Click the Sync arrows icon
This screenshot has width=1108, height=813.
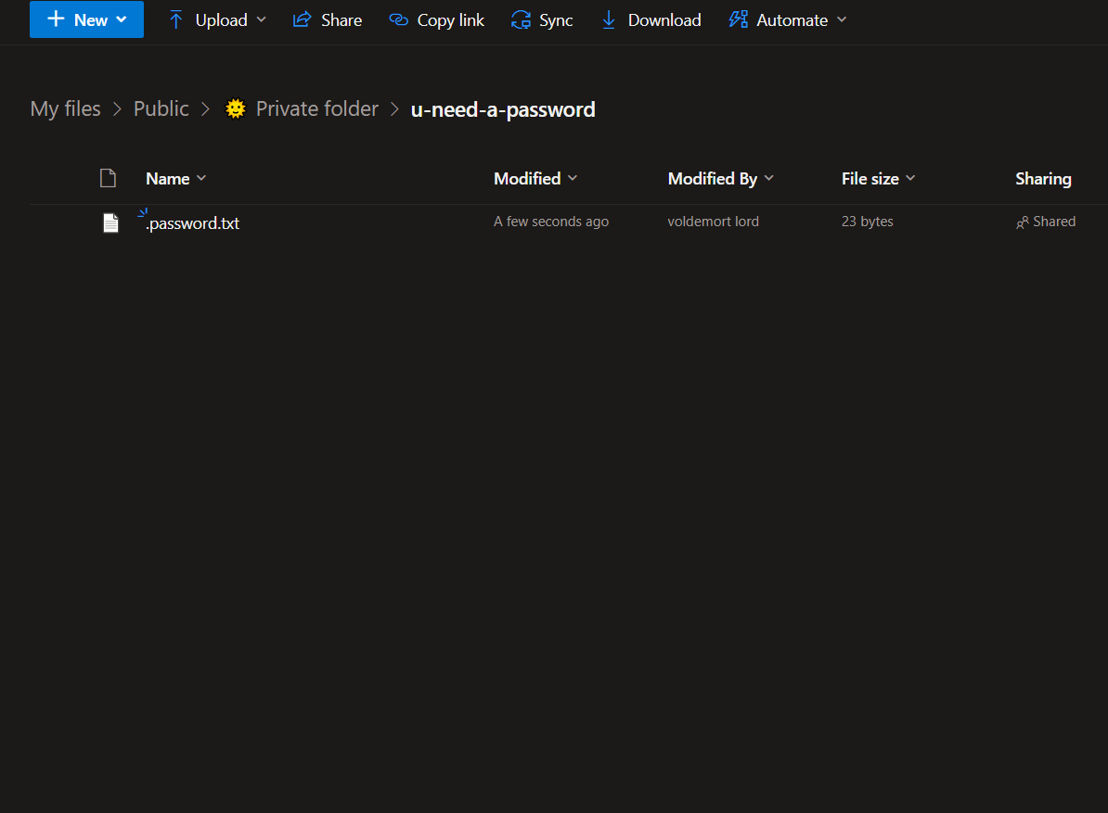(x=521, y=19)
